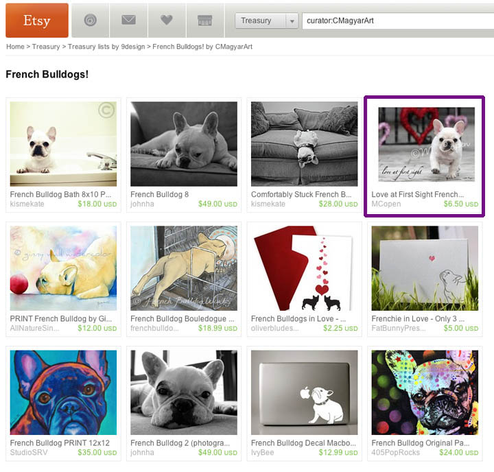Open French Bulldog Decal Macbook thumbnail

(x=305, y=392)
